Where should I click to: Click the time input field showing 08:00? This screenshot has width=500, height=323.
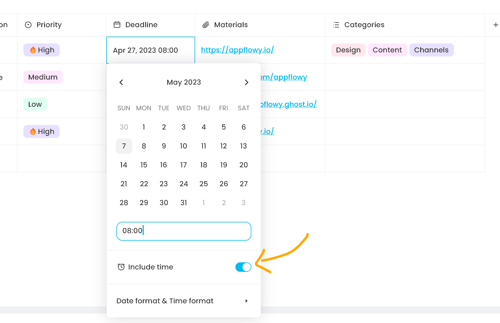(x=184, y=231)
